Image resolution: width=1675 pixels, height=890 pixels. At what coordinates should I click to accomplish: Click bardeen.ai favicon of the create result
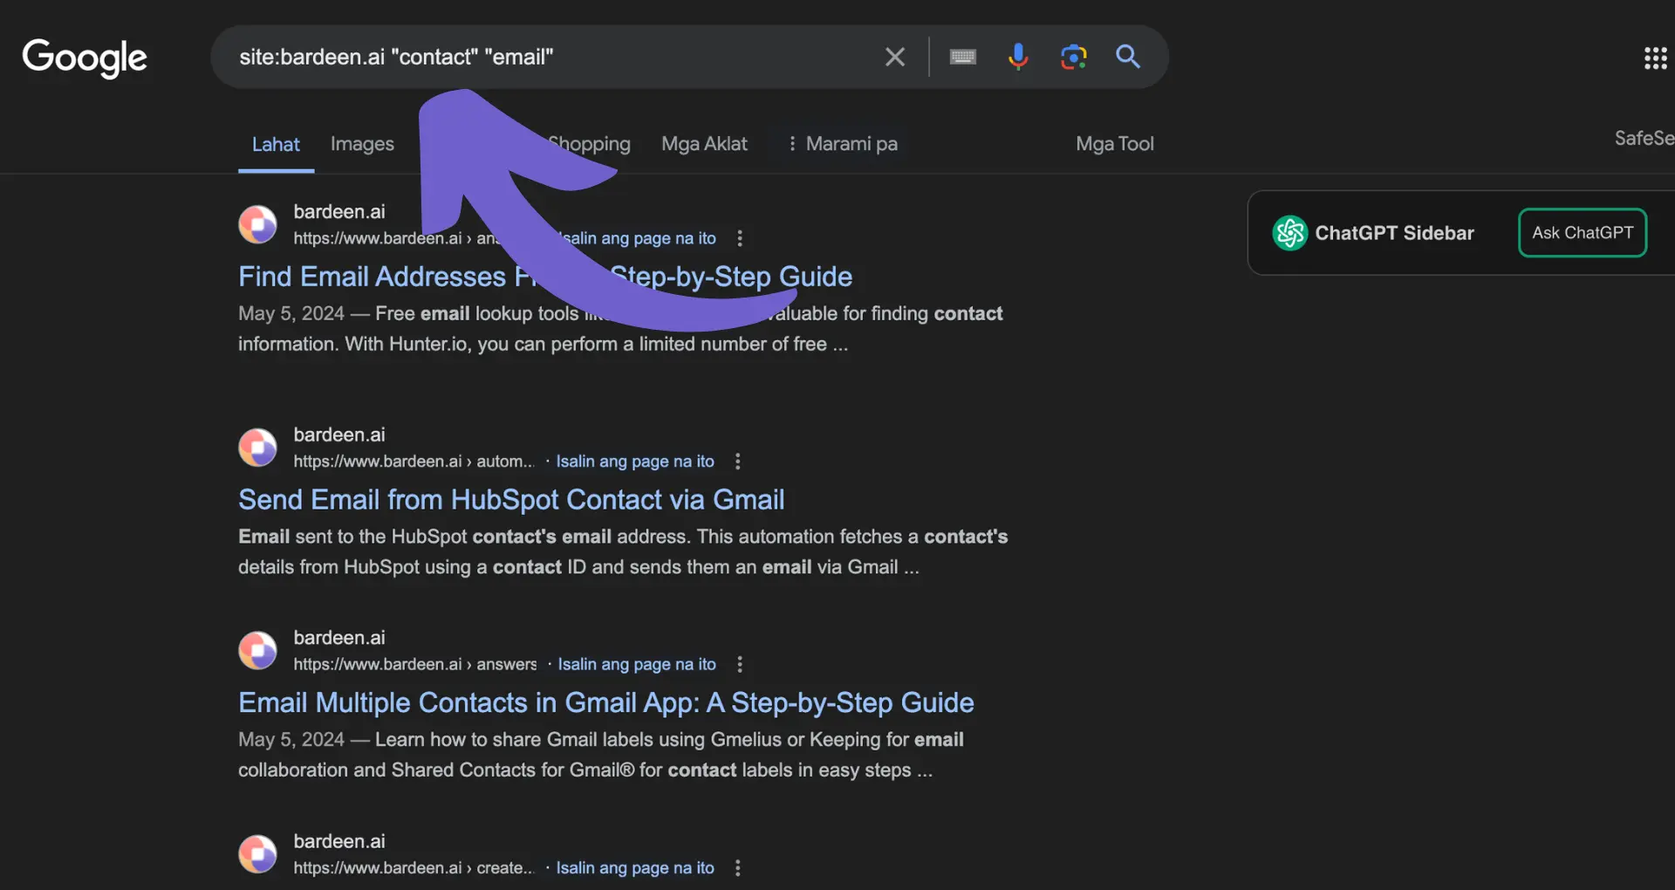(257, 854)
